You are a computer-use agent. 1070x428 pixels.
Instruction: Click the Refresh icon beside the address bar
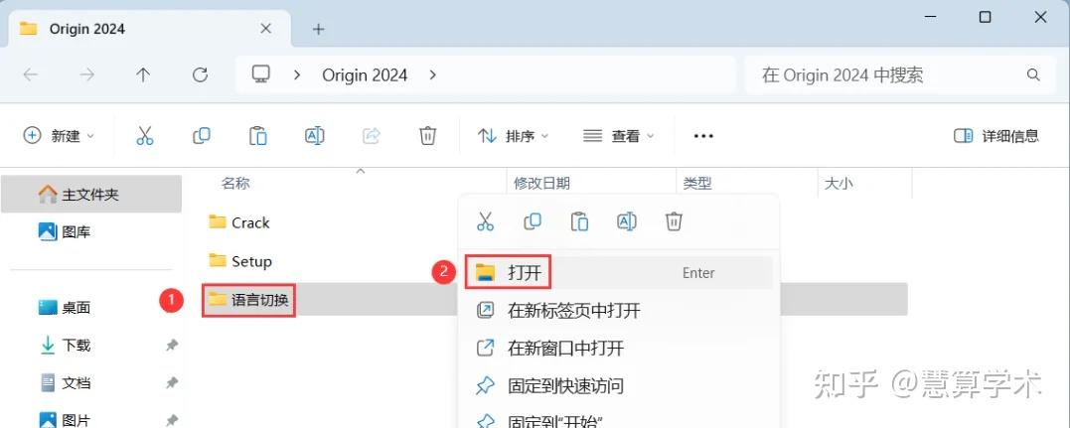(200, 75)
